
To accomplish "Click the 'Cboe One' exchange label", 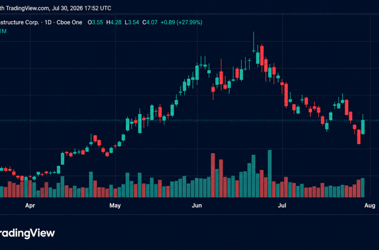I will coord(70,22).
